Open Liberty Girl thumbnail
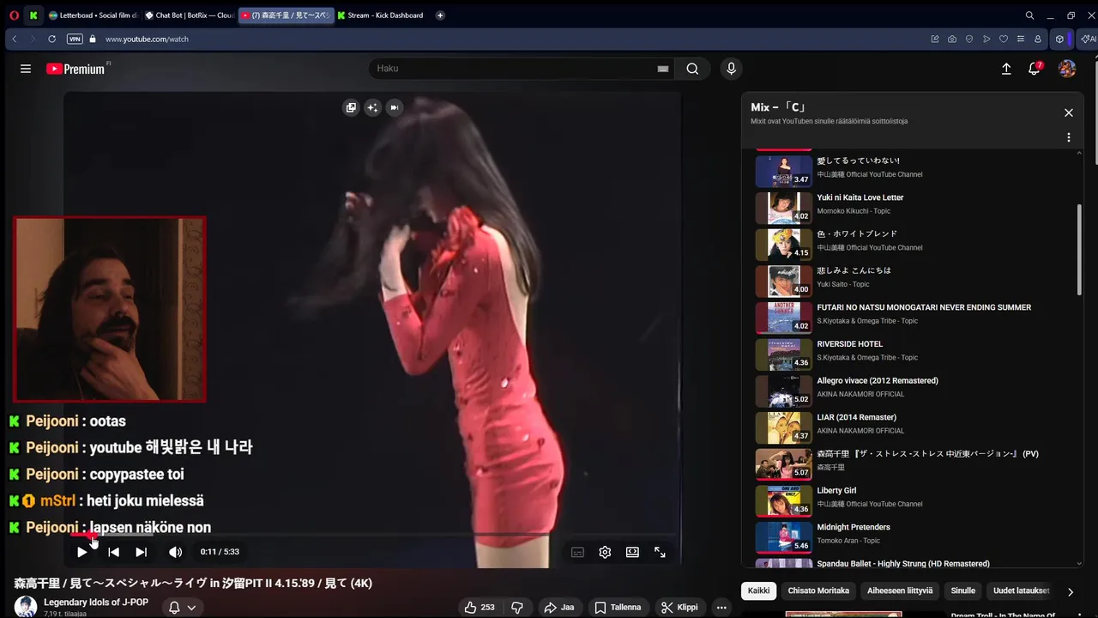The height and width of the screenshot is (618, 1098). (783, 501)
